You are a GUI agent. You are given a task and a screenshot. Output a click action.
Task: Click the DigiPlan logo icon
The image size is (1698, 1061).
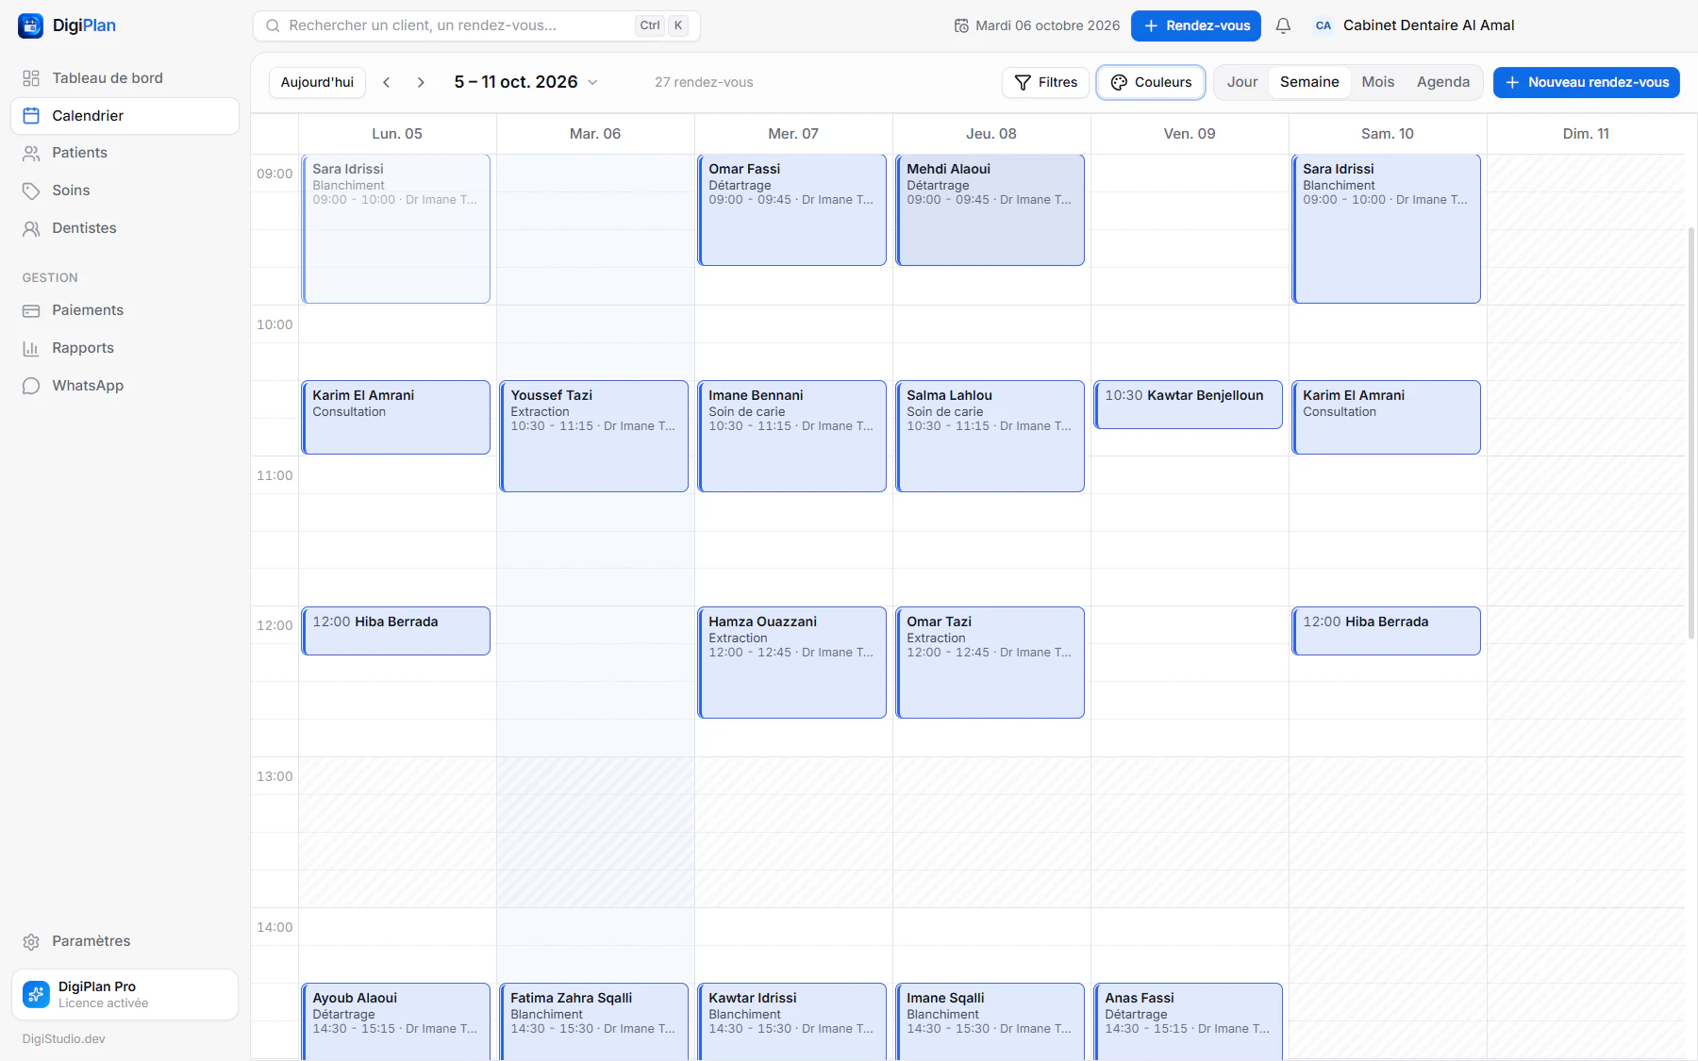(30, 25)
